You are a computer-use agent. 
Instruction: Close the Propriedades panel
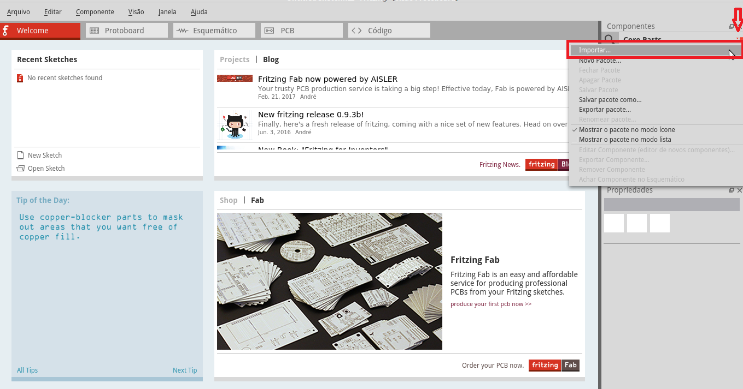pyautogui.click(x=740, y=190)
